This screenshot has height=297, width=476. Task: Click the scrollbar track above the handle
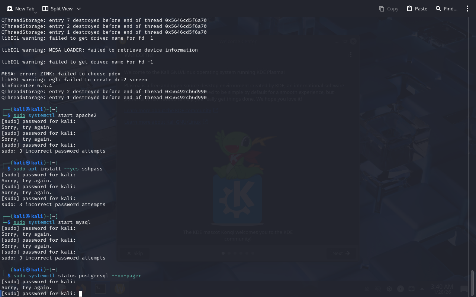(x=472, y=148)
